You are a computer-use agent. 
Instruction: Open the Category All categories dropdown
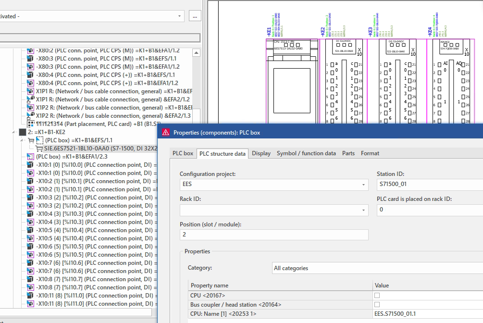(x=377, y=268)
